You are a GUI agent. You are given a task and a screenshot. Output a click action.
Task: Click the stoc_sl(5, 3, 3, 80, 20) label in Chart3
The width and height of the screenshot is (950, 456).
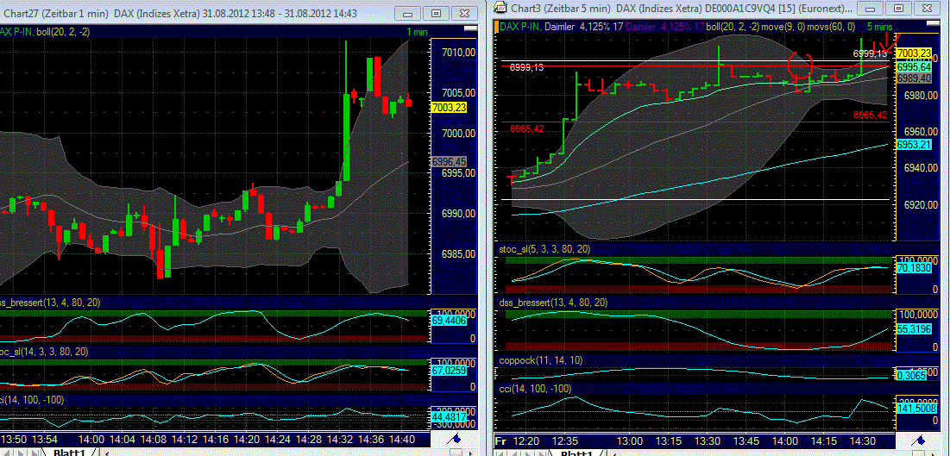[544, 249]
